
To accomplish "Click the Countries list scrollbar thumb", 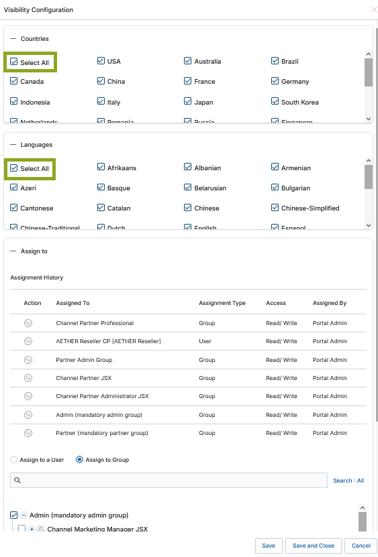I will [x=369, y=72].
